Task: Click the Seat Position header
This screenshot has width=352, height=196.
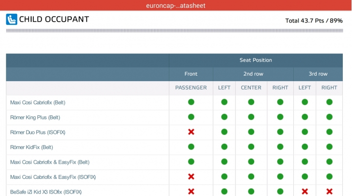Action: click(x=256, y=60)
